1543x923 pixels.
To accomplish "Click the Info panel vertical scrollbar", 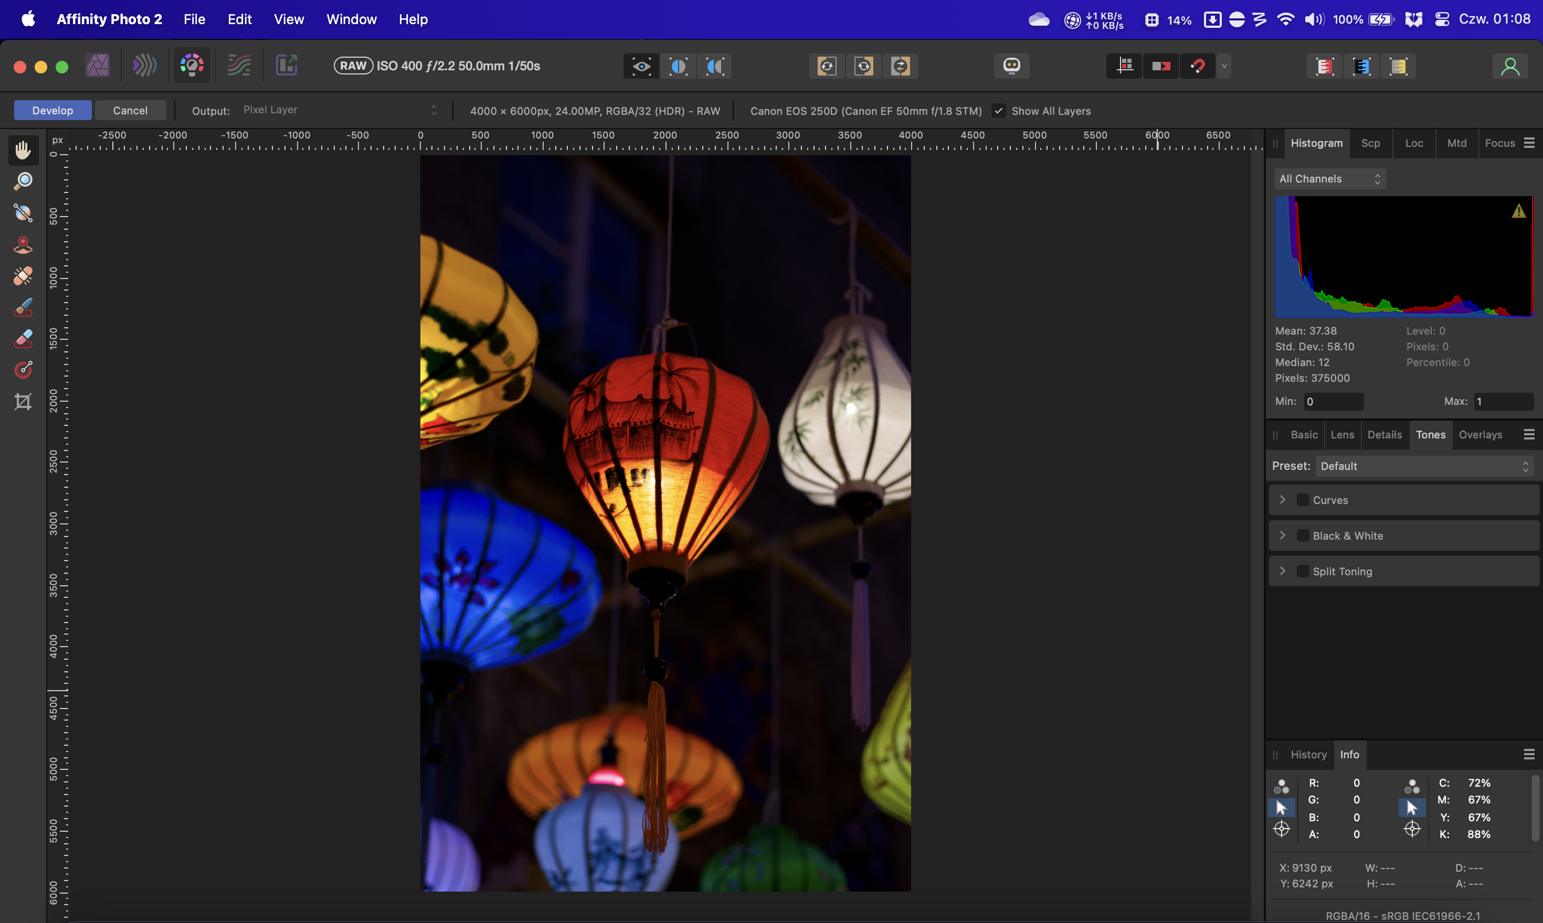I will point(1535,809).
